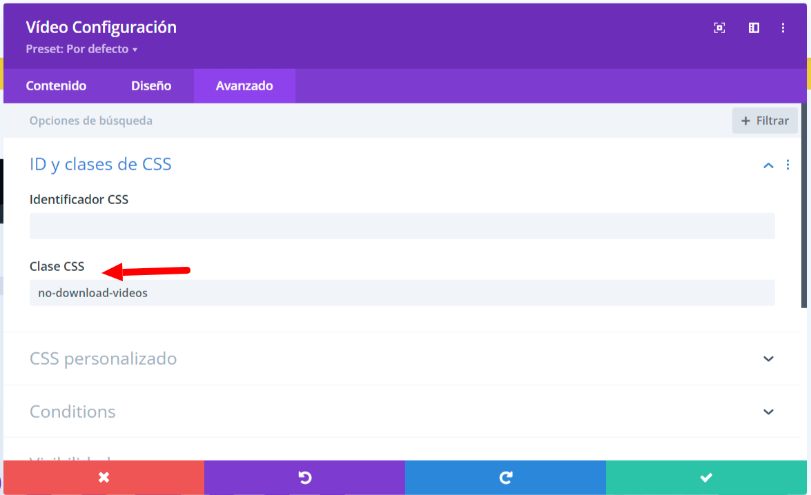Expand the CSS personalizado section
This screenshot has width=811, height=495.
point(769,358)
